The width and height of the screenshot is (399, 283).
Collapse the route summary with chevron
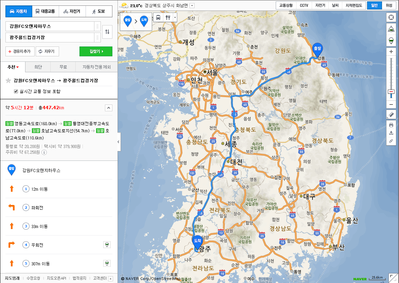tap(109, 108)
